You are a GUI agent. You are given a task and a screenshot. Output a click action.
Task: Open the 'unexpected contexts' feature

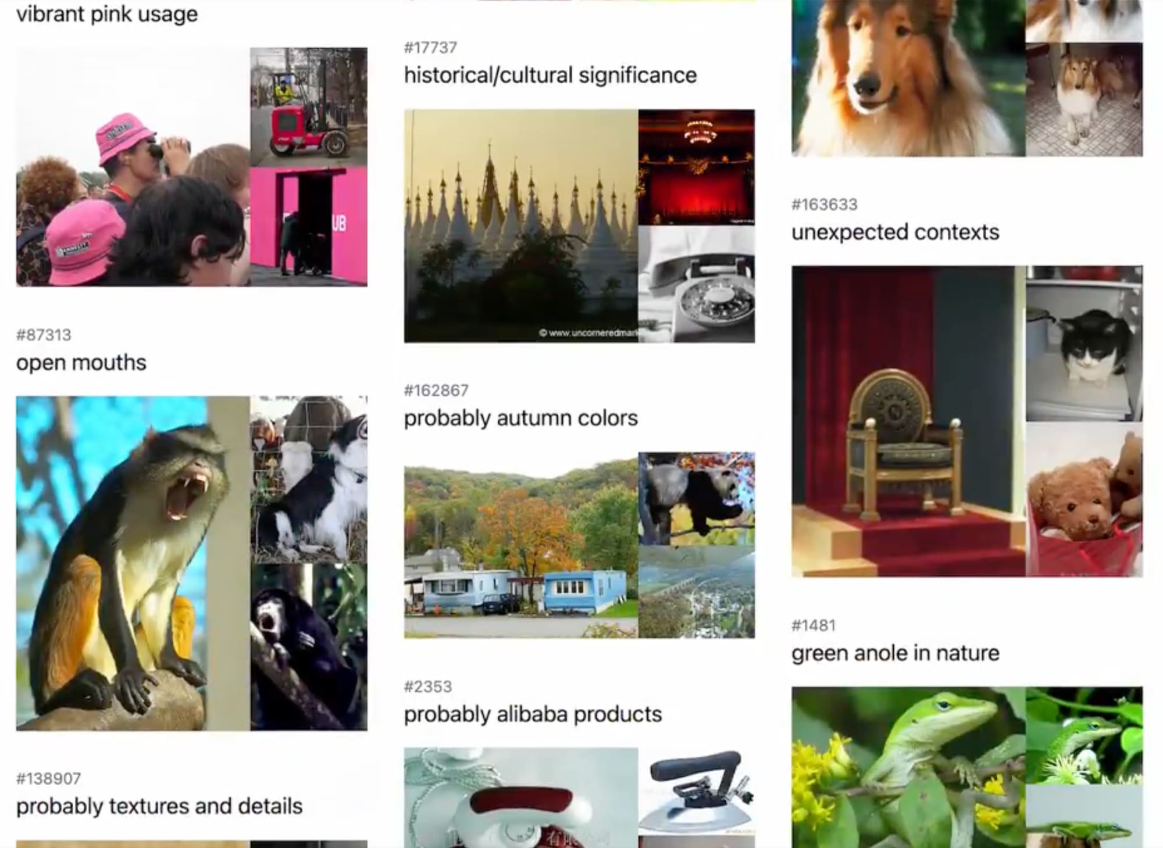tap(895, 232)
